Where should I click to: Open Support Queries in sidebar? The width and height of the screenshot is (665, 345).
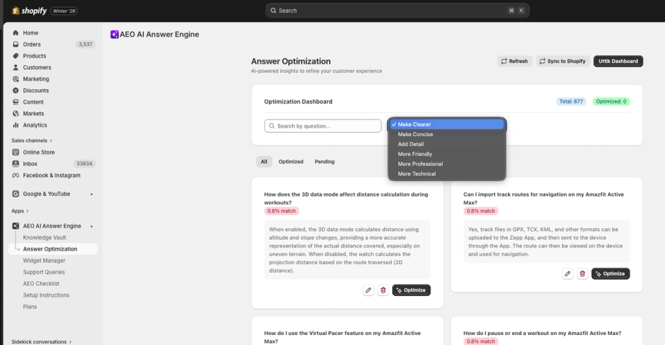coord(44,272)
